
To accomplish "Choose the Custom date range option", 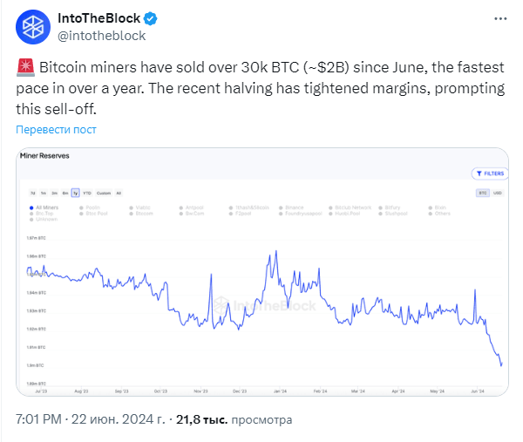I will (104, 193).
